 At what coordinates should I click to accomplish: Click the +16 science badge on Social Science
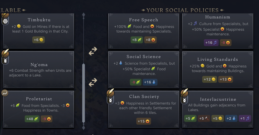tap(150, 82)
